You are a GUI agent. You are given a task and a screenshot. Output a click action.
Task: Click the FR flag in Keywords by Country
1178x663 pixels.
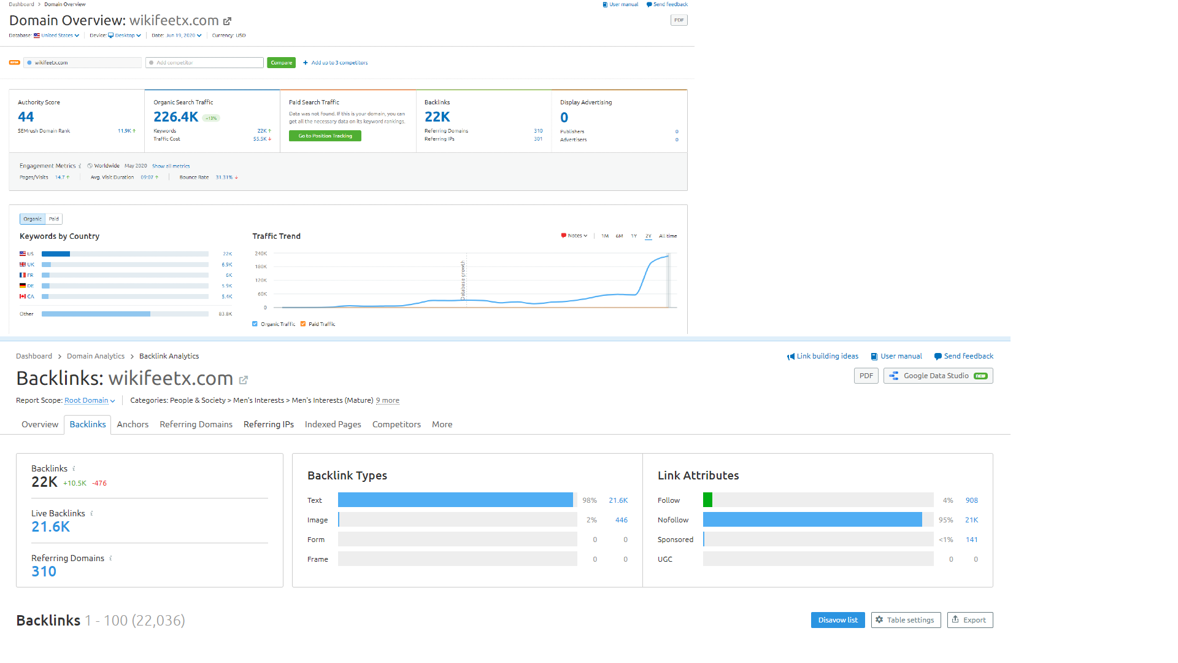23,275
